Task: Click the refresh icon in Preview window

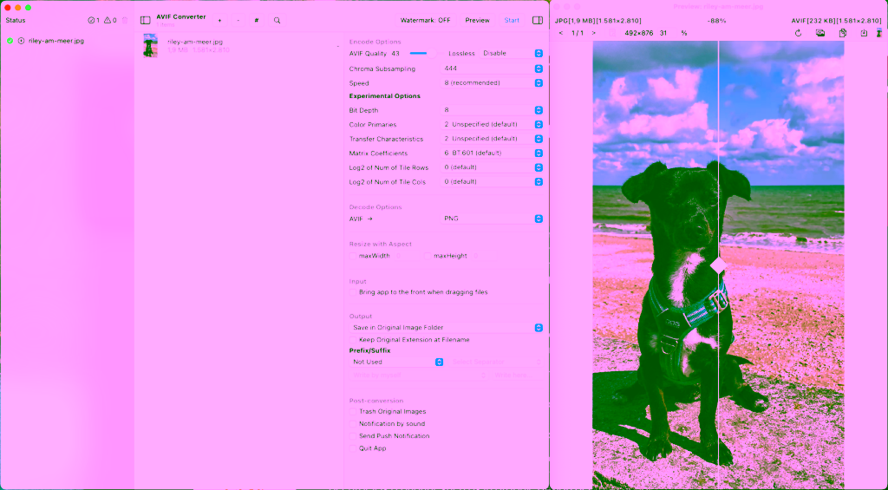Action: 798,33
